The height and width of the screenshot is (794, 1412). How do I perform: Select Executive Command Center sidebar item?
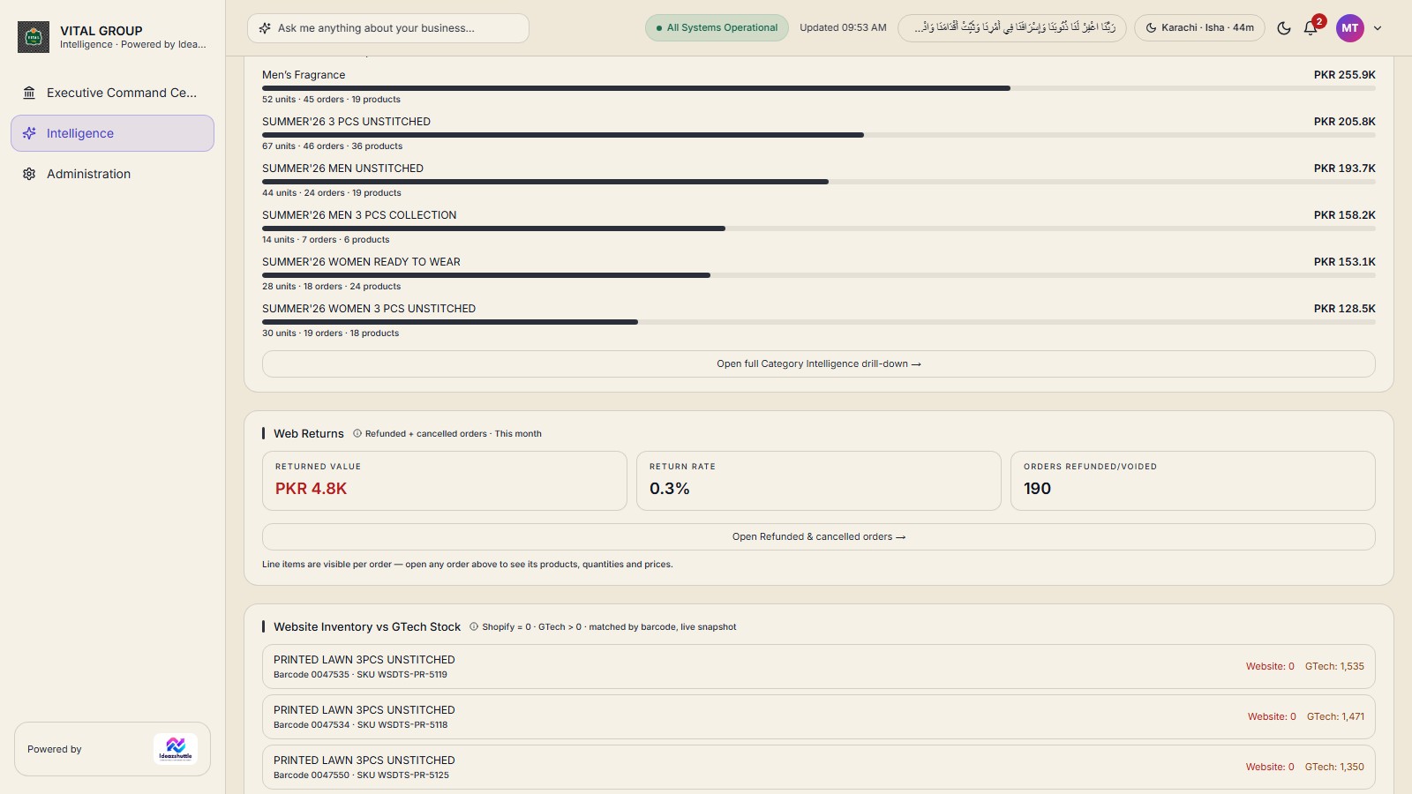[112, 93]
